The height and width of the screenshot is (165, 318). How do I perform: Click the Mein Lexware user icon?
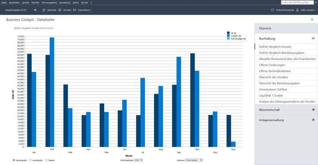[297, 10]
